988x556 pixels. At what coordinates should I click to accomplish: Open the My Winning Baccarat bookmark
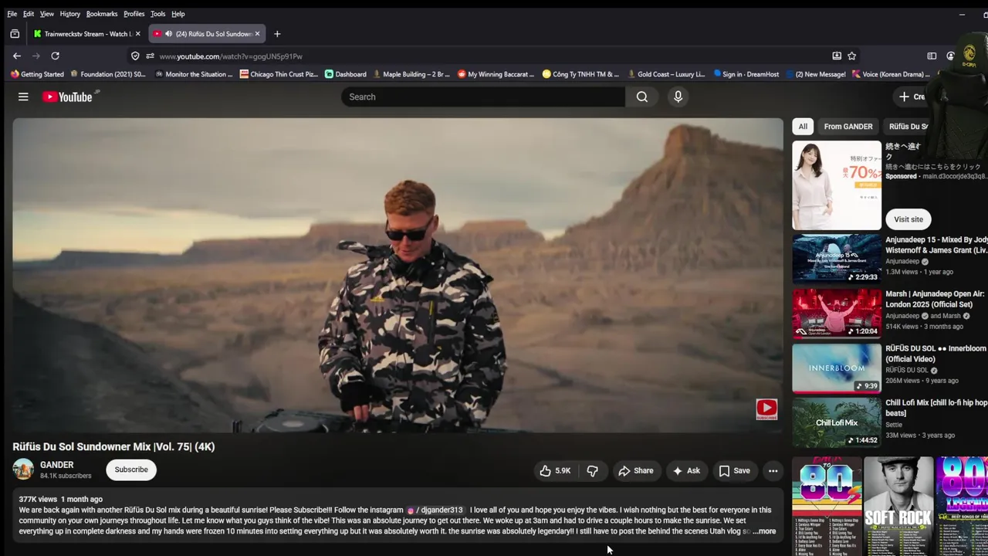[x=496, y=74]
